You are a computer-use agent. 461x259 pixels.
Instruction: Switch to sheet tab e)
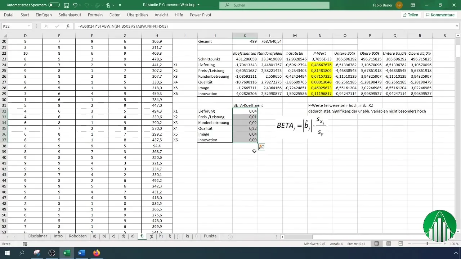coord(133,236)
